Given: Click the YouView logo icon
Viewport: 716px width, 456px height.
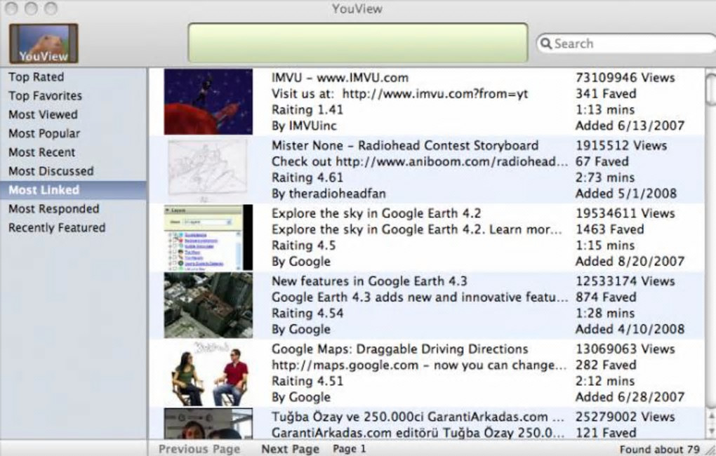Looking at the screenshot, I should 44,43.
